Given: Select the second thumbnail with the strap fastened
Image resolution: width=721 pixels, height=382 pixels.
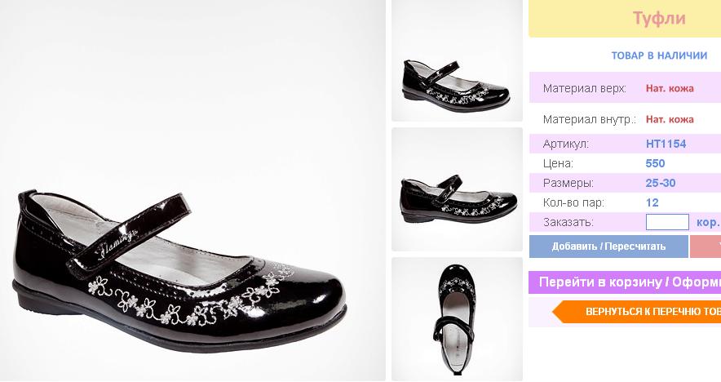Looking at the screenshot, I should [457, 189].
